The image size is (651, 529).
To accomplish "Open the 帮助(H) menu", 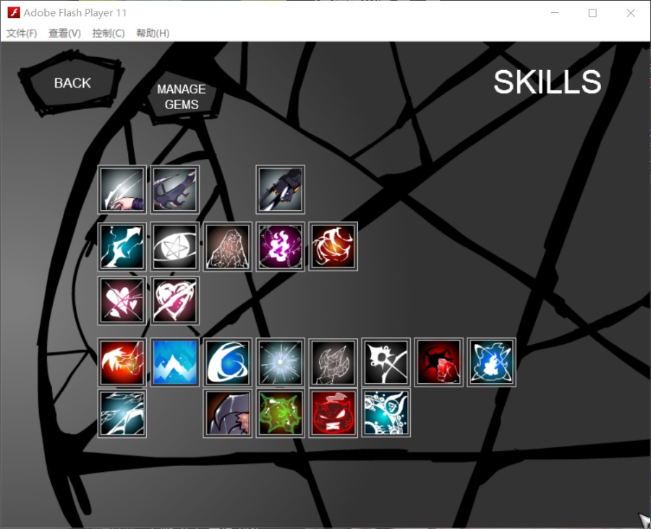I will (x=153, y=33).
